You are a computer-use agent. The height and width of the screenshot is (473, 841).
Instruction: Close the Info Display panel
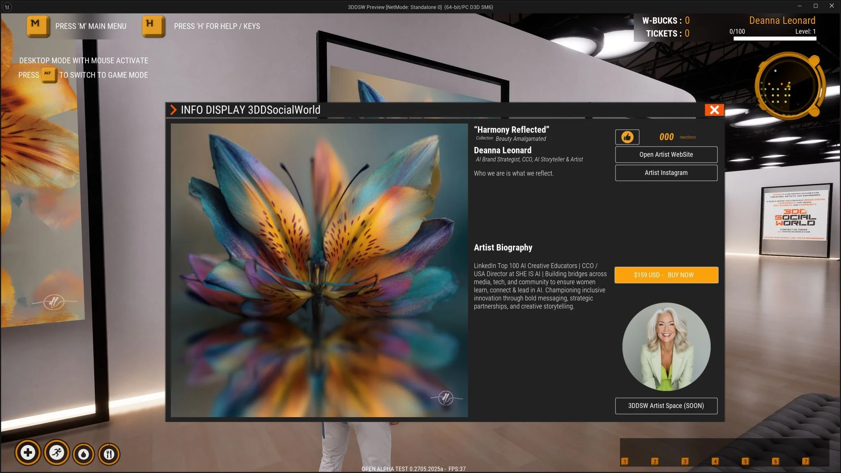click(x=714, y=110)
